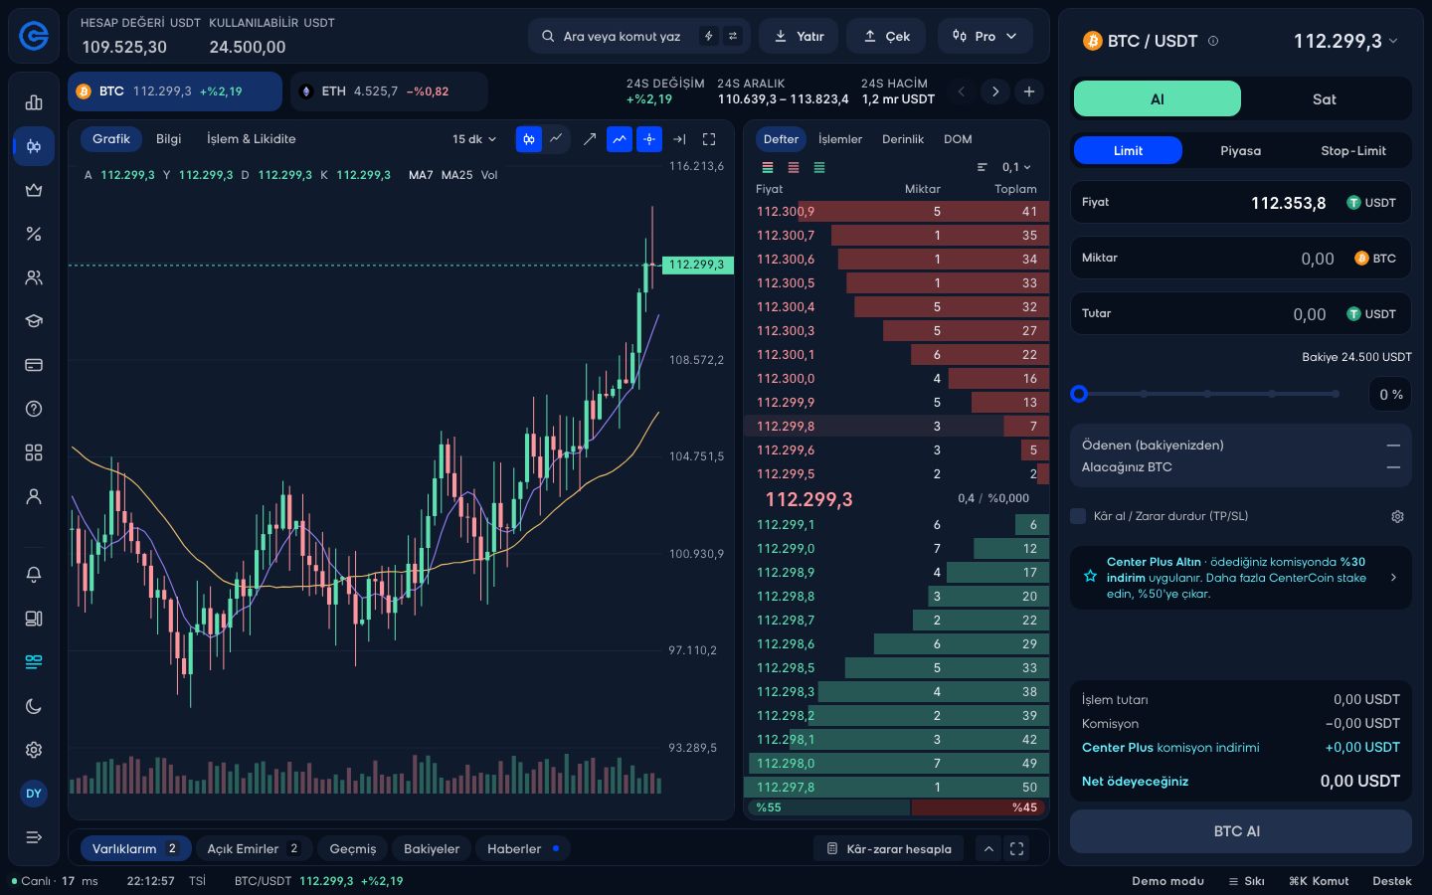This screenshot has height=895, width=1432.
Task: Click the Fiyat price input field
Action: click(x=1240, y=202)
